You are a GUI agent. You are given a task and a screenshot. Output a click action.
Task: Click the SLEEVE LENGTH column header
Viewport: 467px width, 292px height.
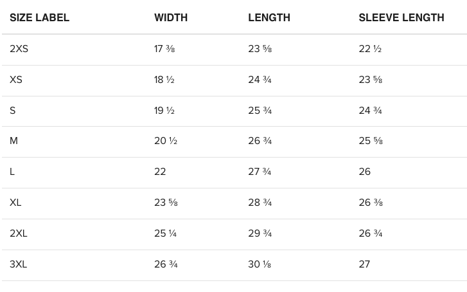401,17
